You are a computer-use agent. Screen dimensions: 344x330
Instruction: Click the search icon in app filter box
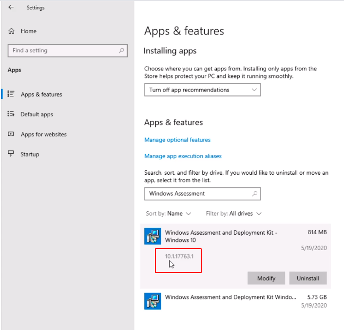coord(254,194)
